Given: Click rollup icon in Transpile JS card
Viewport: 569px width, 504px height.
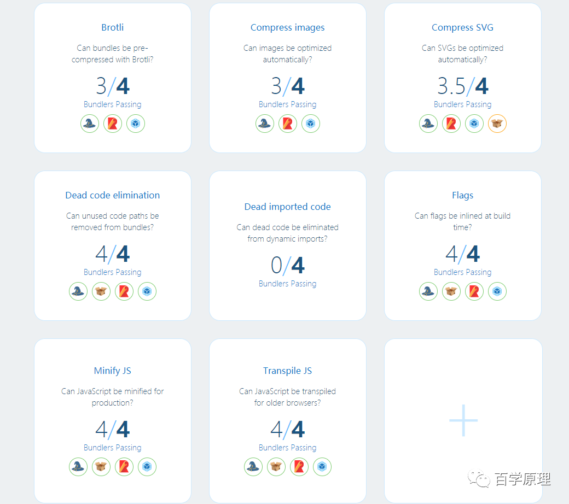Looking at the screenshot, I should coord(299,467).
